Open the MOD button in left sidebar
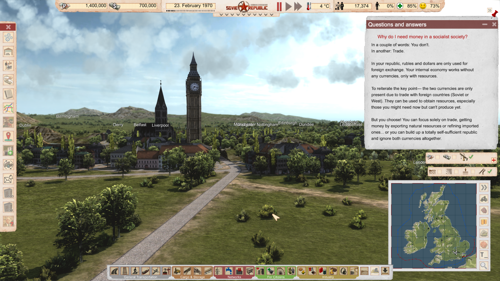Viewport: 500px width, 281px height. 8,193
